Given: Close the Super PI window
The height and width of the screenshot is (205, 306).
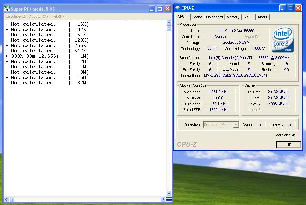Looking at the screenshot, I should (x=167, y=9).
